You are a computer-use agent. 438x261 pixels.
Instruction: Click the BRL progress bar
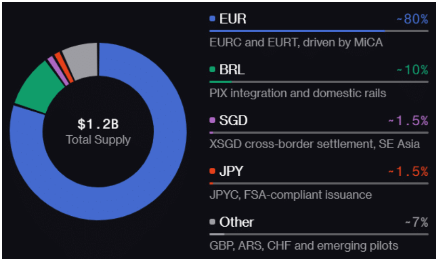[318, 82]
